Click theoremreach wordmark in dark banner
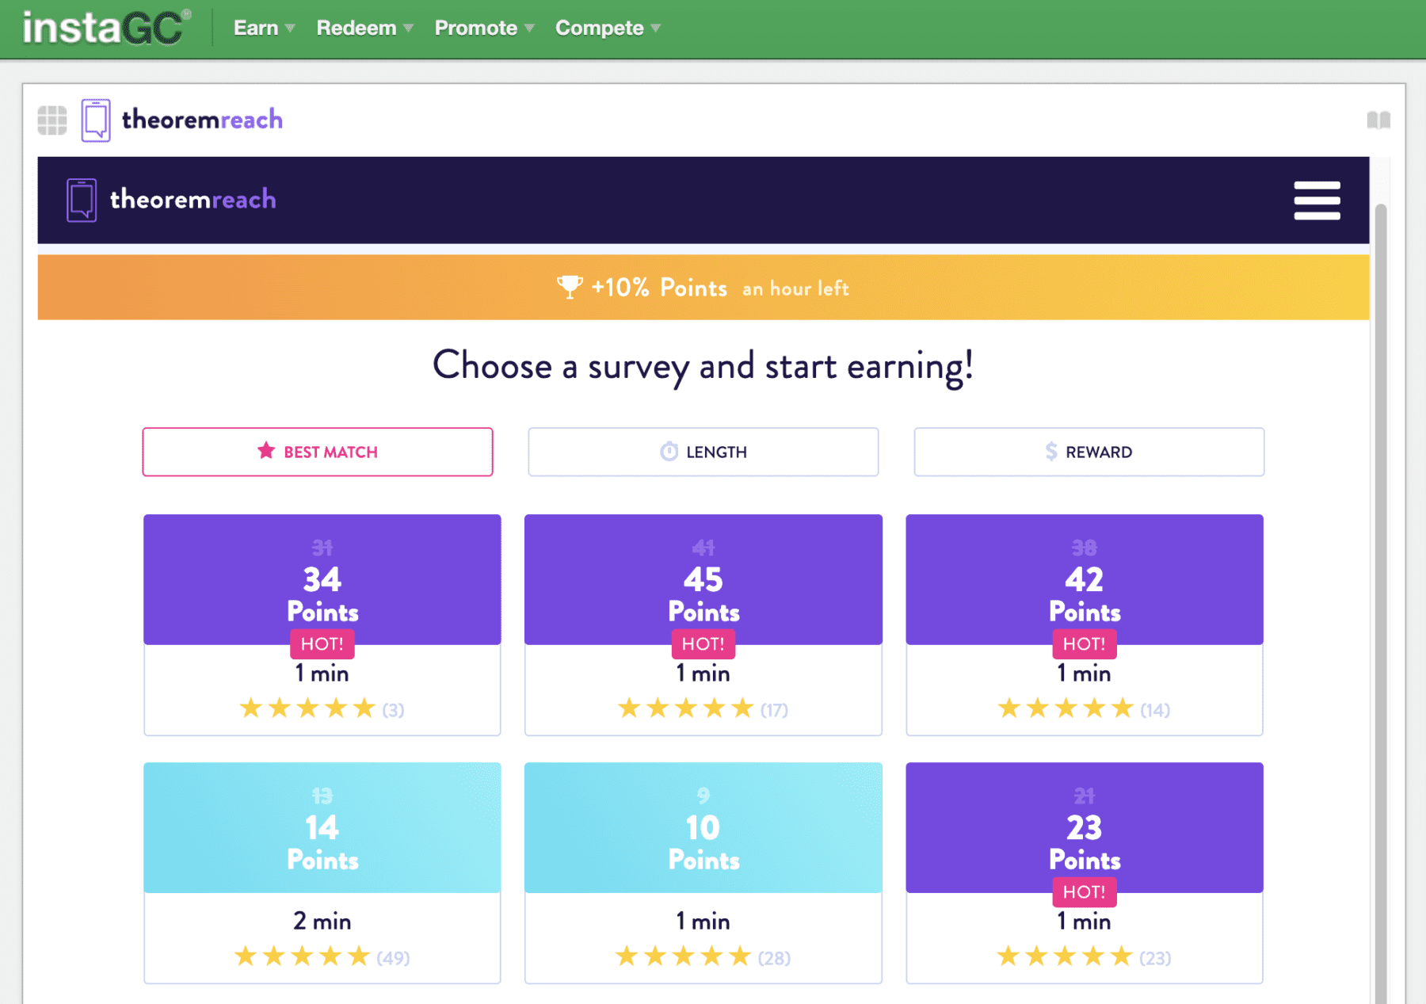The height and width of the screenshot is (1004, 1426). [193, 200]
